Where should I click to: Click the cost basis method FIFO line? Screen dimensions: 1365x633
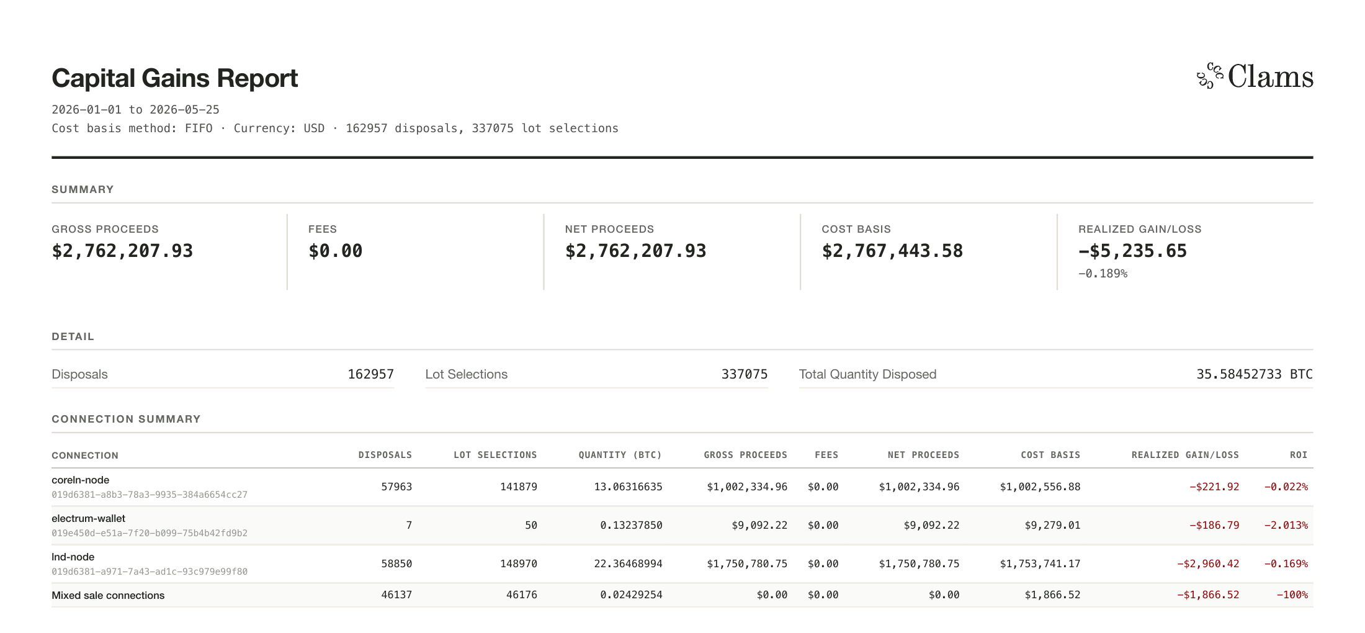[335, 128]
